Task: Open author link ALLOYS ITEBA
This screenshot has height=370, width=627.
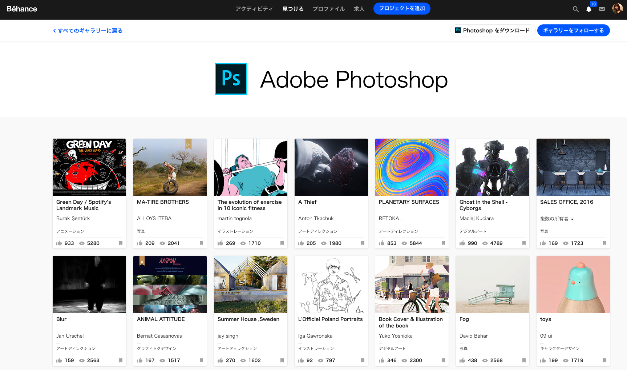Action: [x=154, y=218]
